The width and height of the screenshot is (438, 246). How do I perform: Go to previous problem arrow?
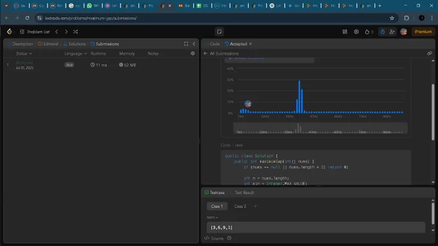[57, 31]
